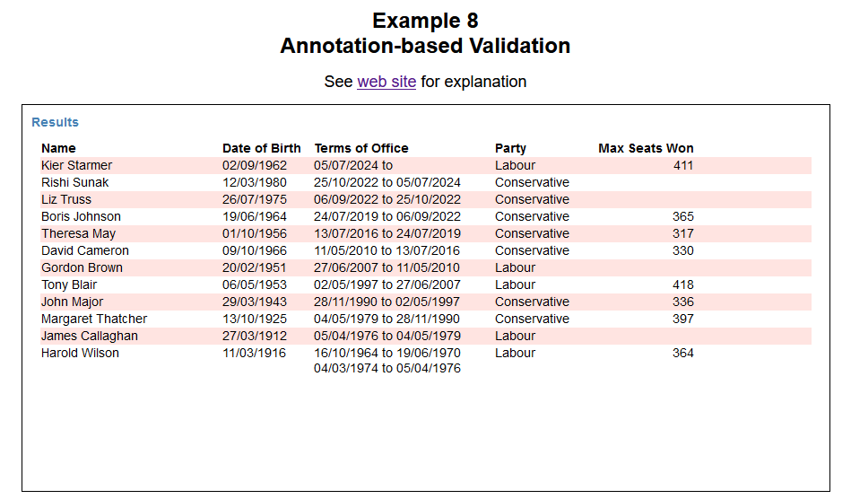Click the "Results" panel heading
Viewport: 851px width, 499px height.
click(55, 122)
